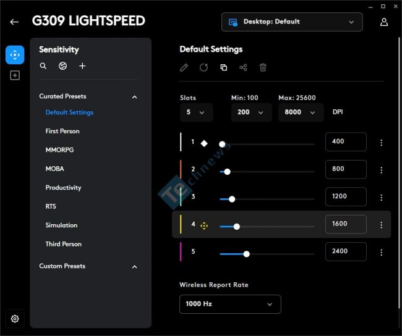Add a new sensitivity preset
The image size is (402, 336).
click(82, 66)
